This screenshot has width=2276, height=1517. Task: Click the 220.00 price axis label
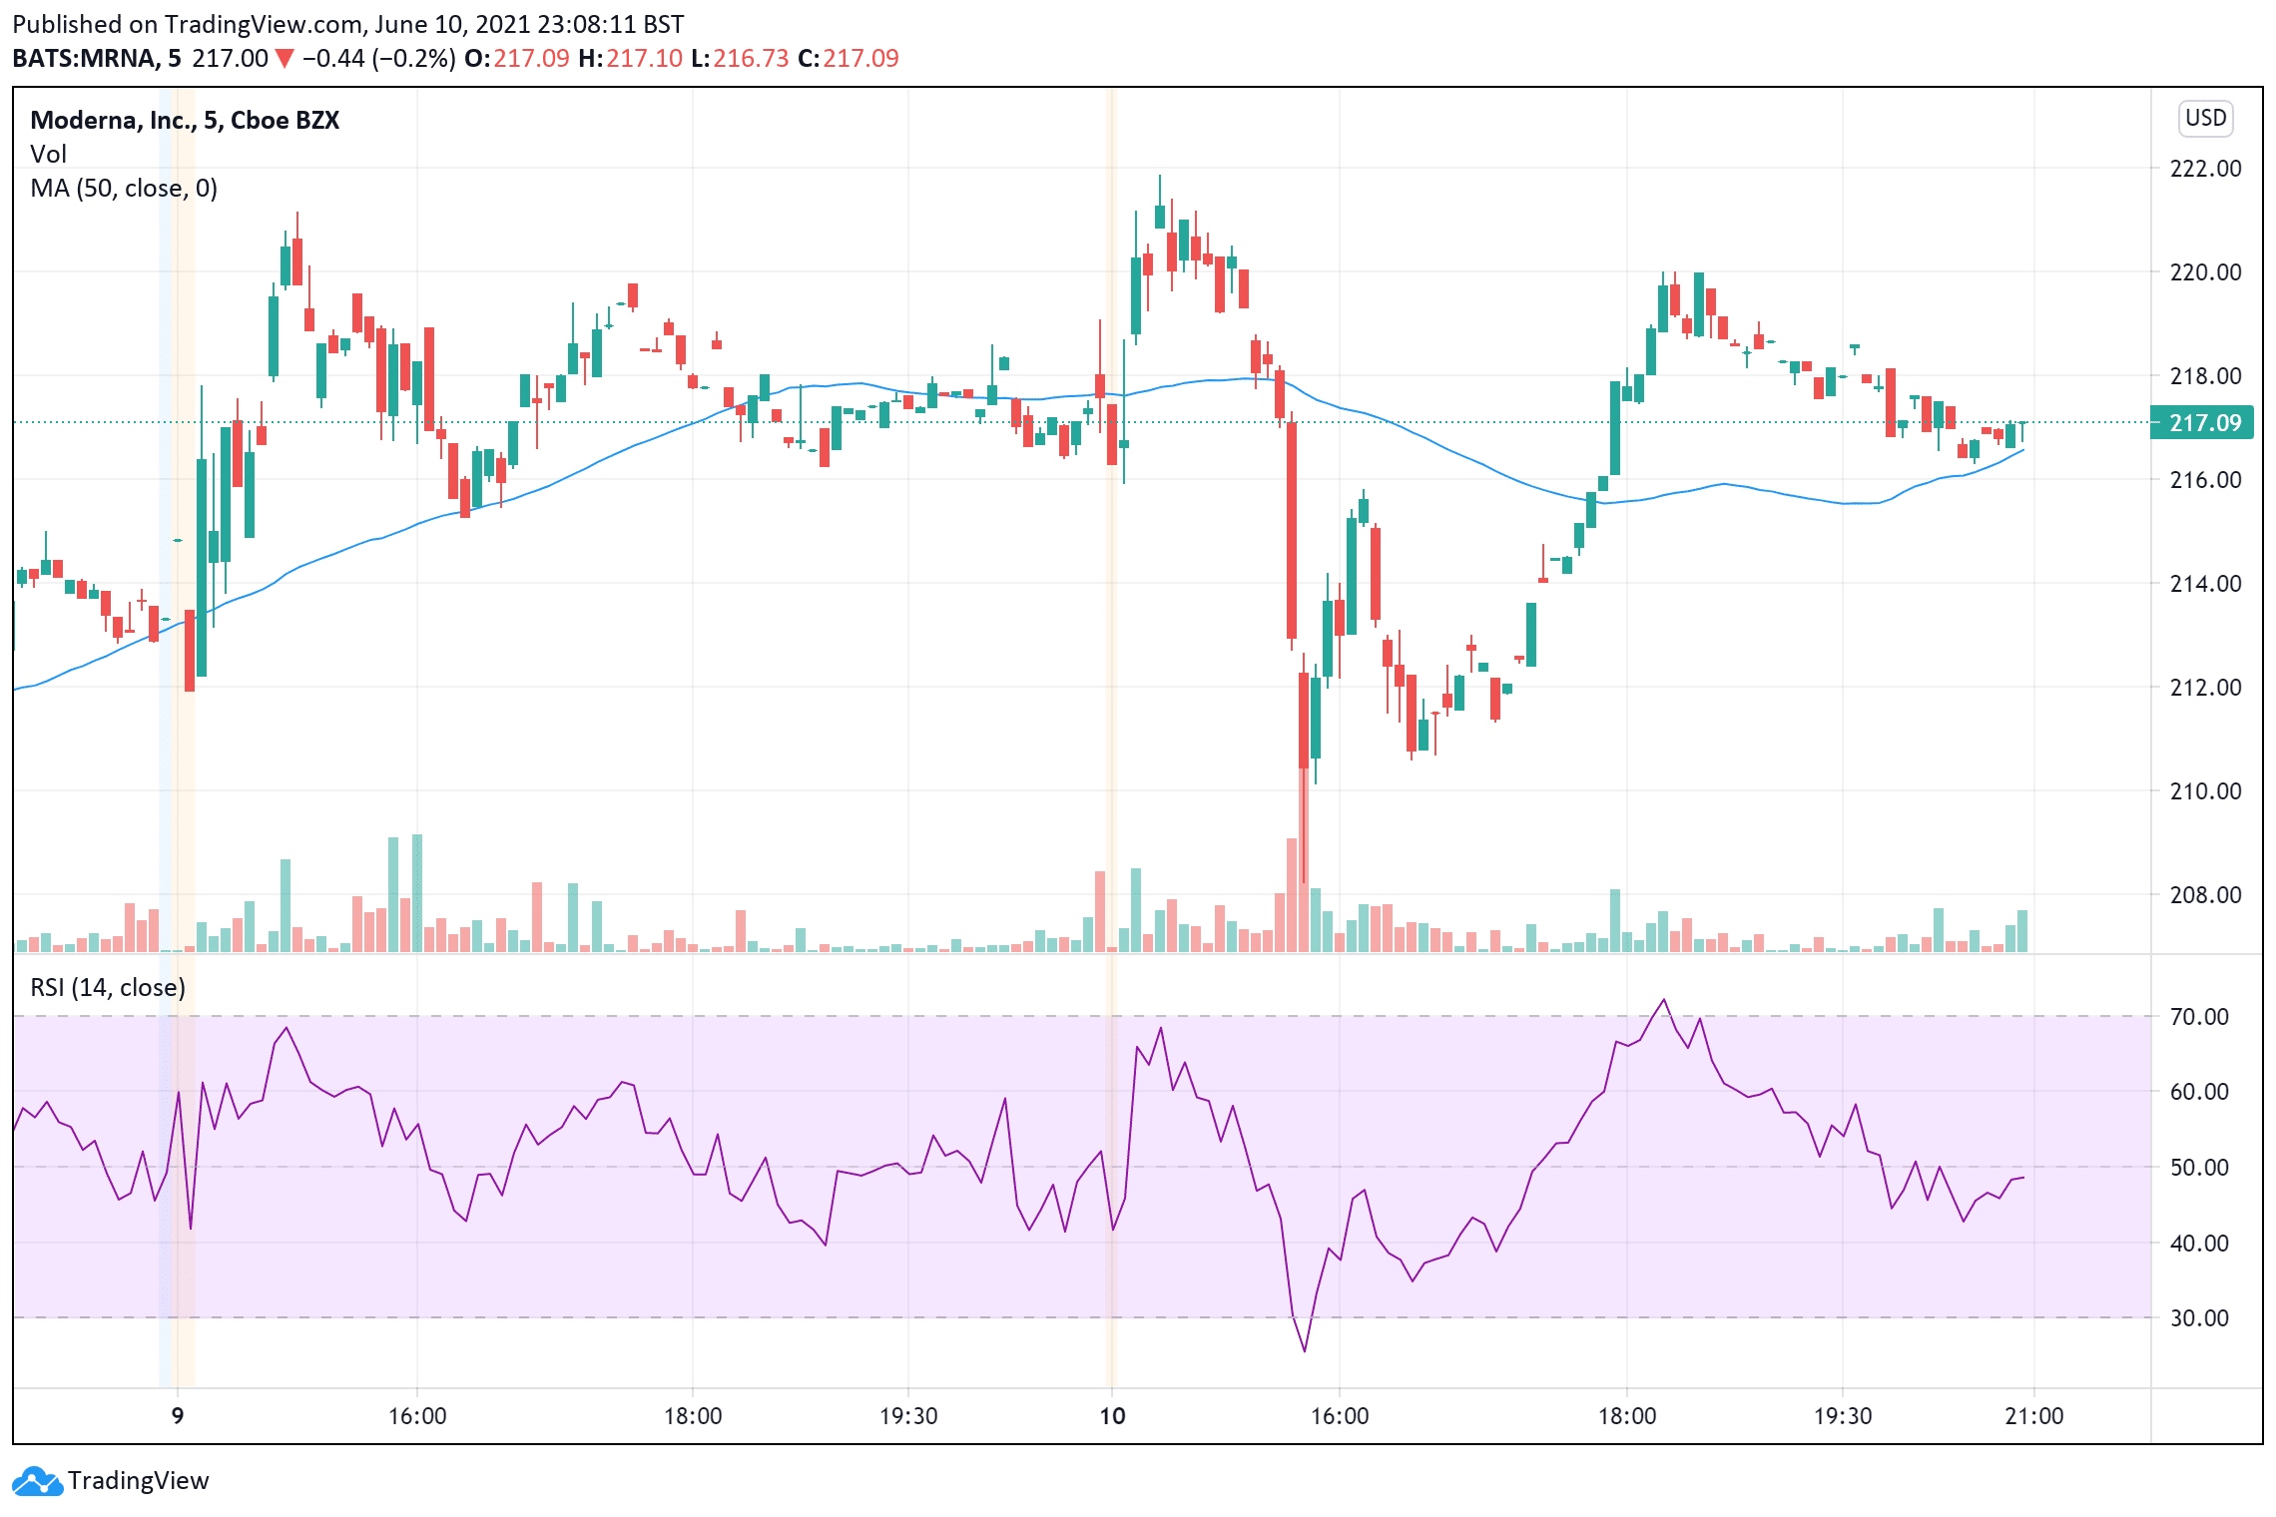click(2205, 271)
